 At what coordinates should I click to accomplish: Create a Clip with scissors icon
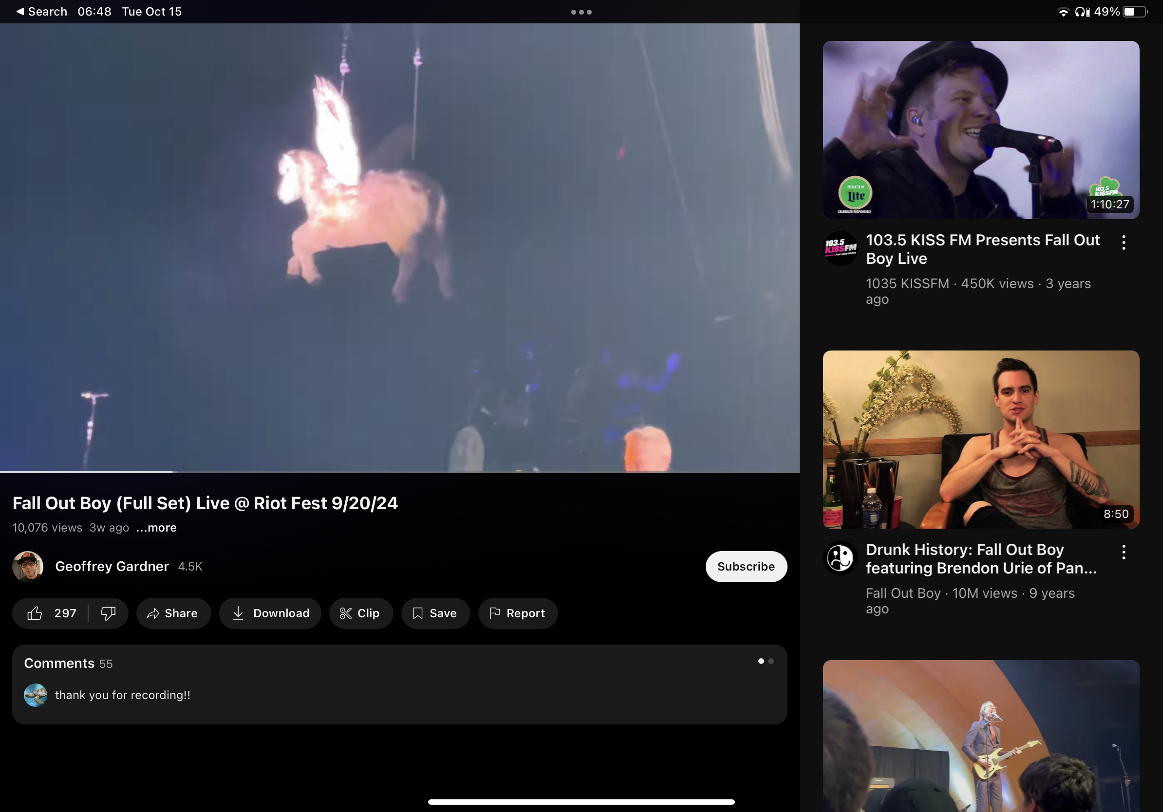click(361, 613)
